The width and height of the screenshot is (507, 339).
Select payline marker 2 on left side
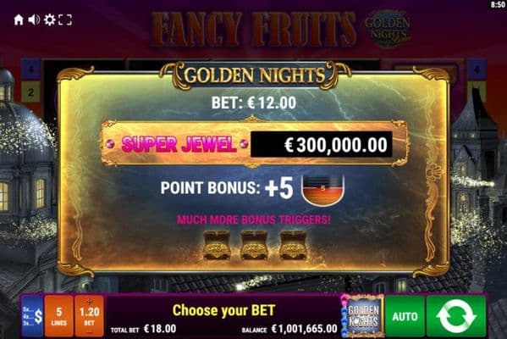30,92
